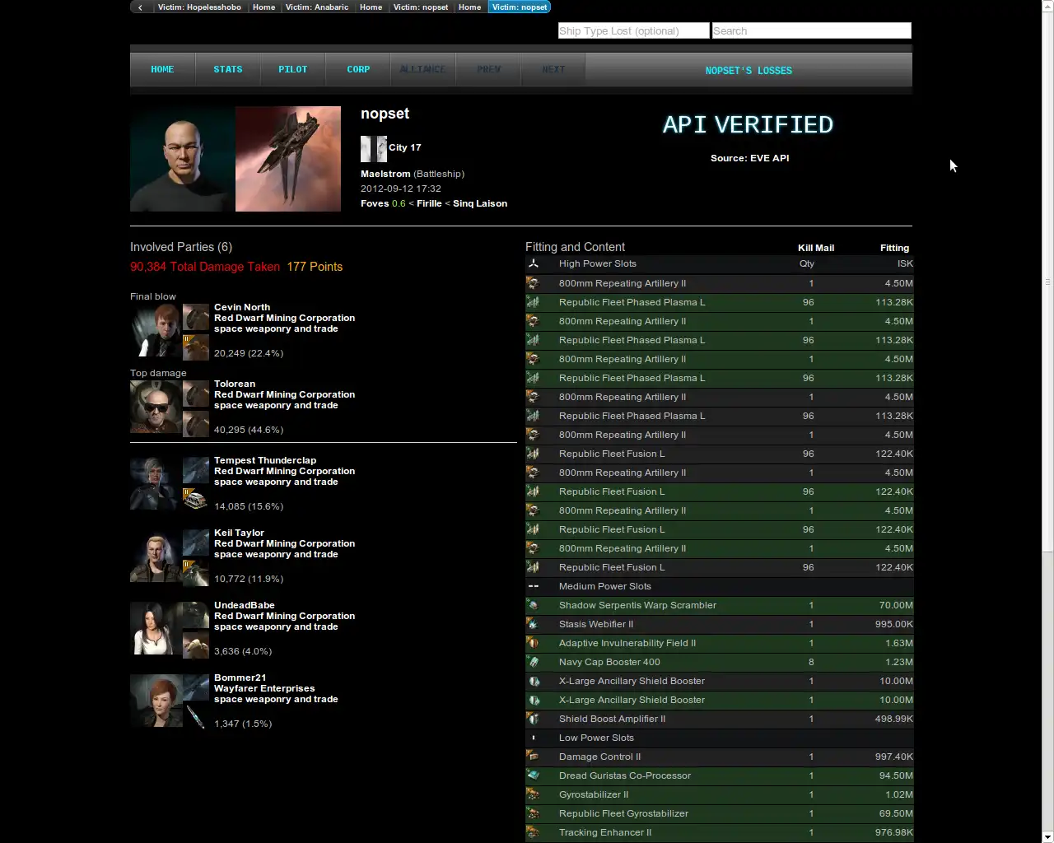Click Keil Taylor's ship icon
This screenshot has height=843, width=1054.
(196, 543)
